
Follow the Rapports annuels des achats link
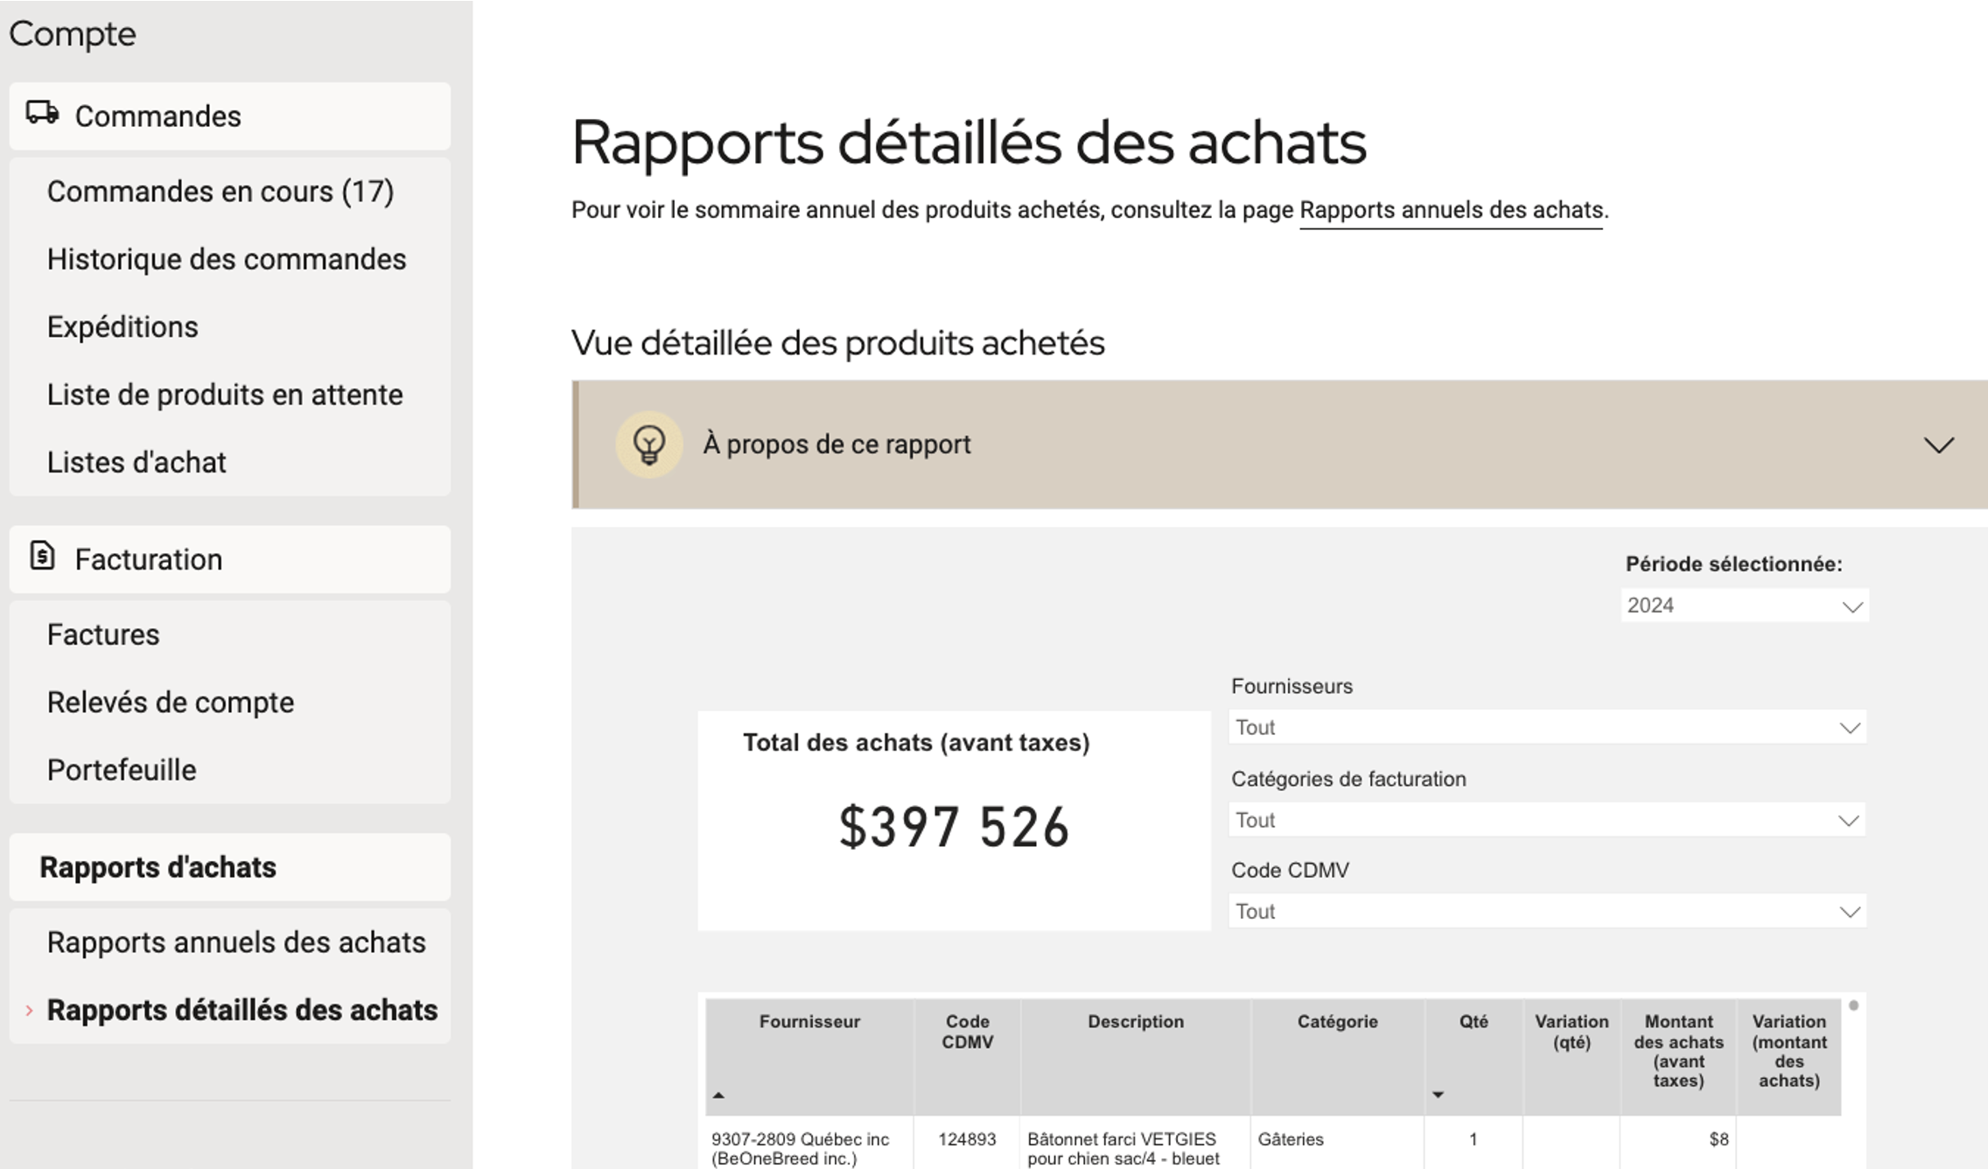coord(1451,211)
